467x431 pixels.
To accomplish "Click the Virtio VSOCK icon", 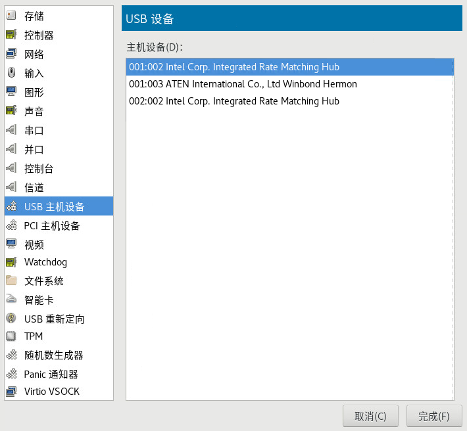I will pyautogui.click(x=11, y=391).
